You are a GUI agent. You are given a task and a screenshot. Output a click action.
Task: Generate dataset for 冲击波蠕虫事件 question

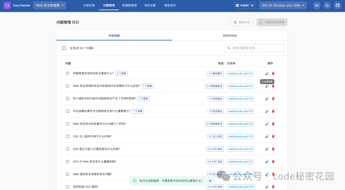tap(267, 111)
